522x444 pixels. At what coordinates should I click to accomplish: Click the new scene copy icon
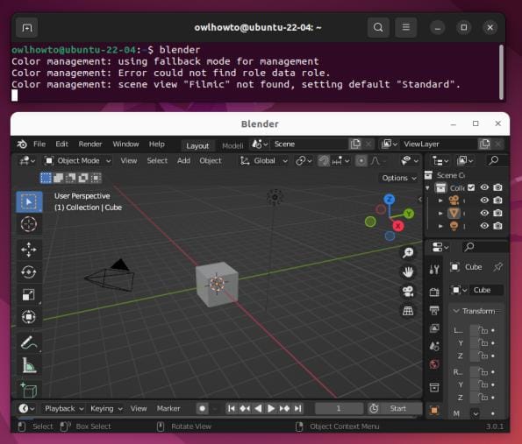click(355, 144)
